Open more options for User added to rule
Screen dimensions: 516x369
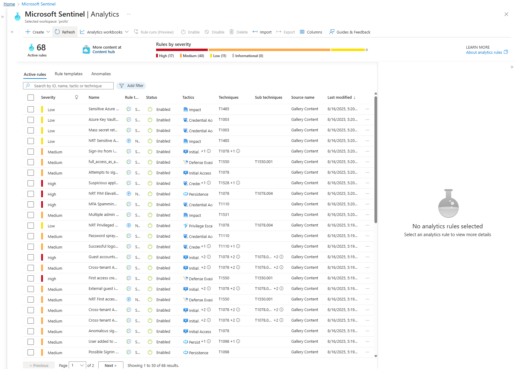pyautogui.click(x=367, y=342)
